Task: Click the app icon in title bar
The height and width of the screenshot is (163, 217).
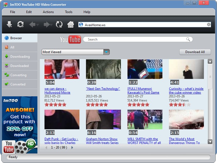Action: coord(5,5)
